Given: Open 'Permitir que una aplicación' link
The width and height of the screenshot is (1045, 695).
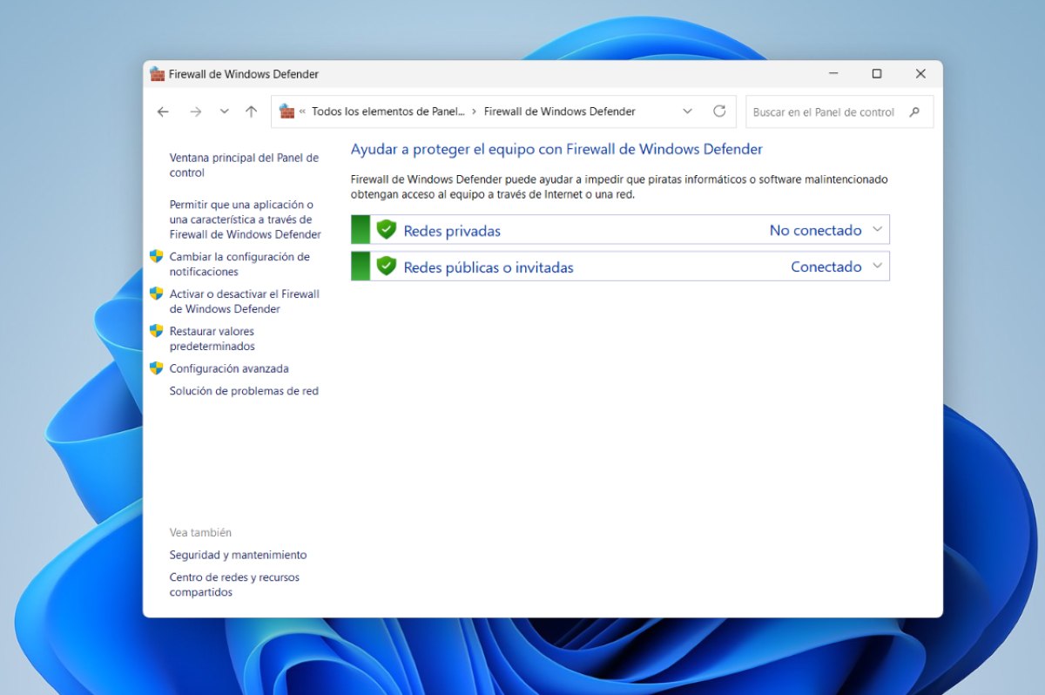Looking at the screenshot, I should pyautogui.click(x=246, y=219).
